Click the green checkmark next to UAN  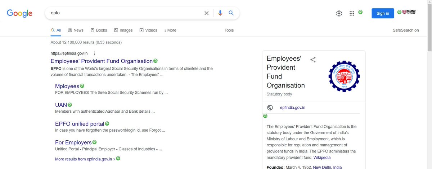pos(70,104)
